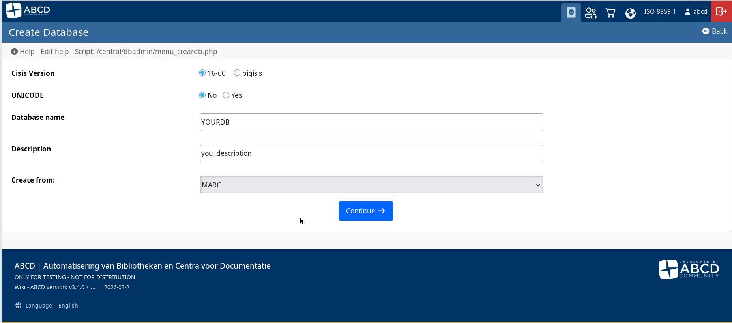Viewport: 732px width, 323px height.
Task: Set UNICODE to No
Action: click(x=202, y=95)
